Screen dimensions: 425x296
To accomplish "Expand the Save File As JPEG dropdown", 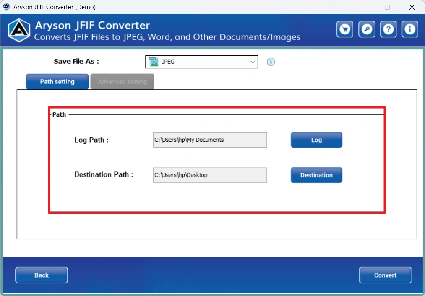I will pos(201,62).
